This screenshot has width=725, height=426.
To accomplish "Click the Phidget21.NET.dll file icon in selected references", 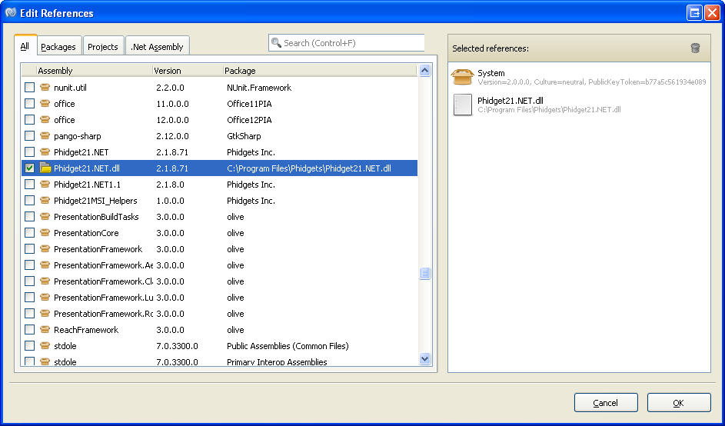I will 463,105.
